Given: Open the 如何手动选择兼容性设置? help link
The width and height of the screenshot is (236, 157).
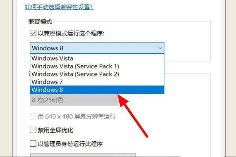Looking at the screenshot, I should (59, 7).
